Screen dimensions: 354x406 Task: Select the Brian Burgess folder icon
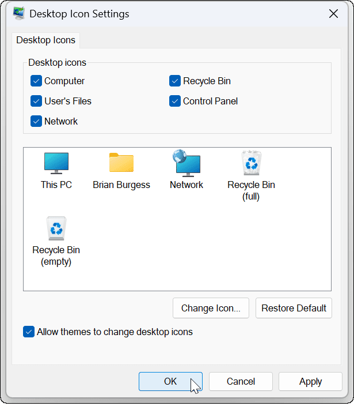(x=121, y=163)
